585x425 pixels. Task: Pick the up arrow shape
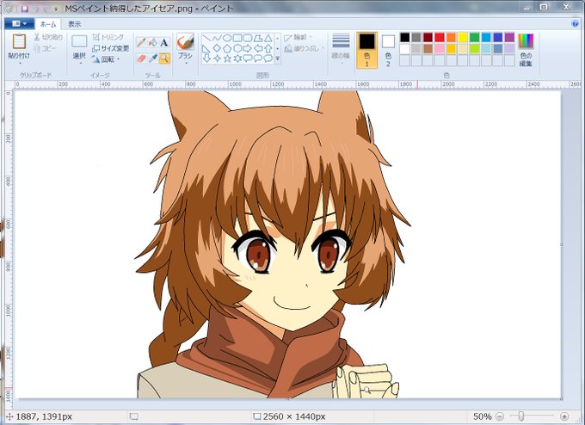[268, 48]
